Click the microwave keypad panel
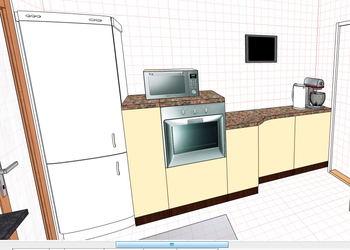Viewport: 350px width, 250px height. click(x=193, y=84)
